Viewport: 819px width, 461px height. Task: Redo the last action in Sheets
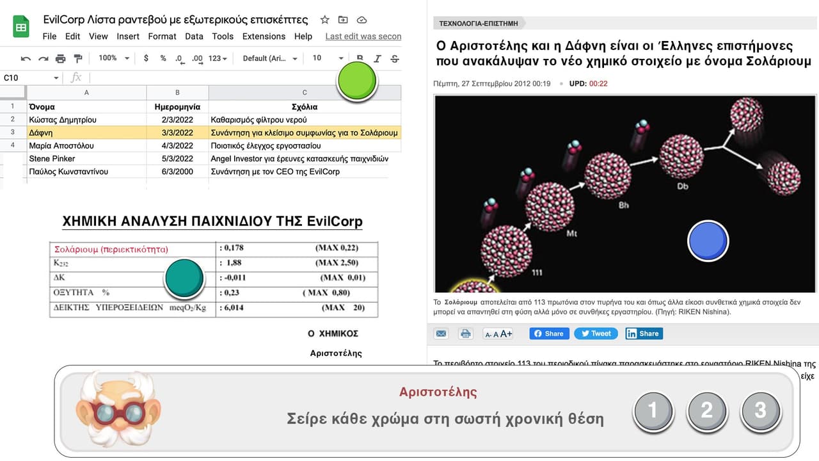click(43, 58)
